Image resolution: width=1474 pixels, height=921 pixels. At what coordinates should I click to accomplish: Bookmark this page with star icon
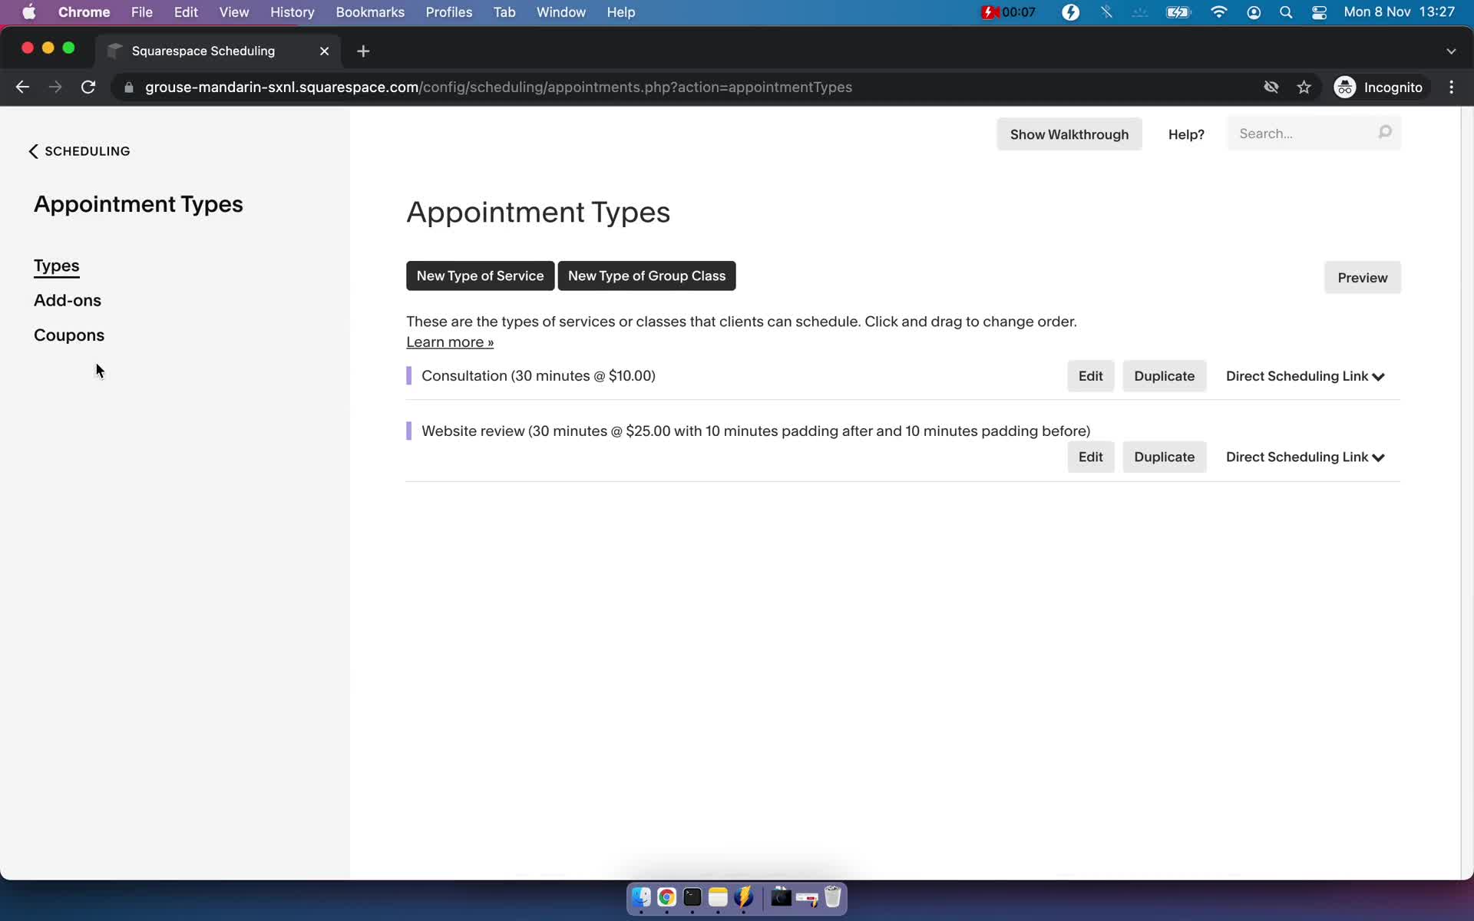1304,87
